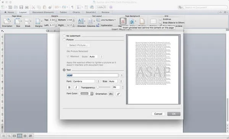Click the page Borders icon
The width and height of the screenshot is (229, 139).
(x=142, y=22)
